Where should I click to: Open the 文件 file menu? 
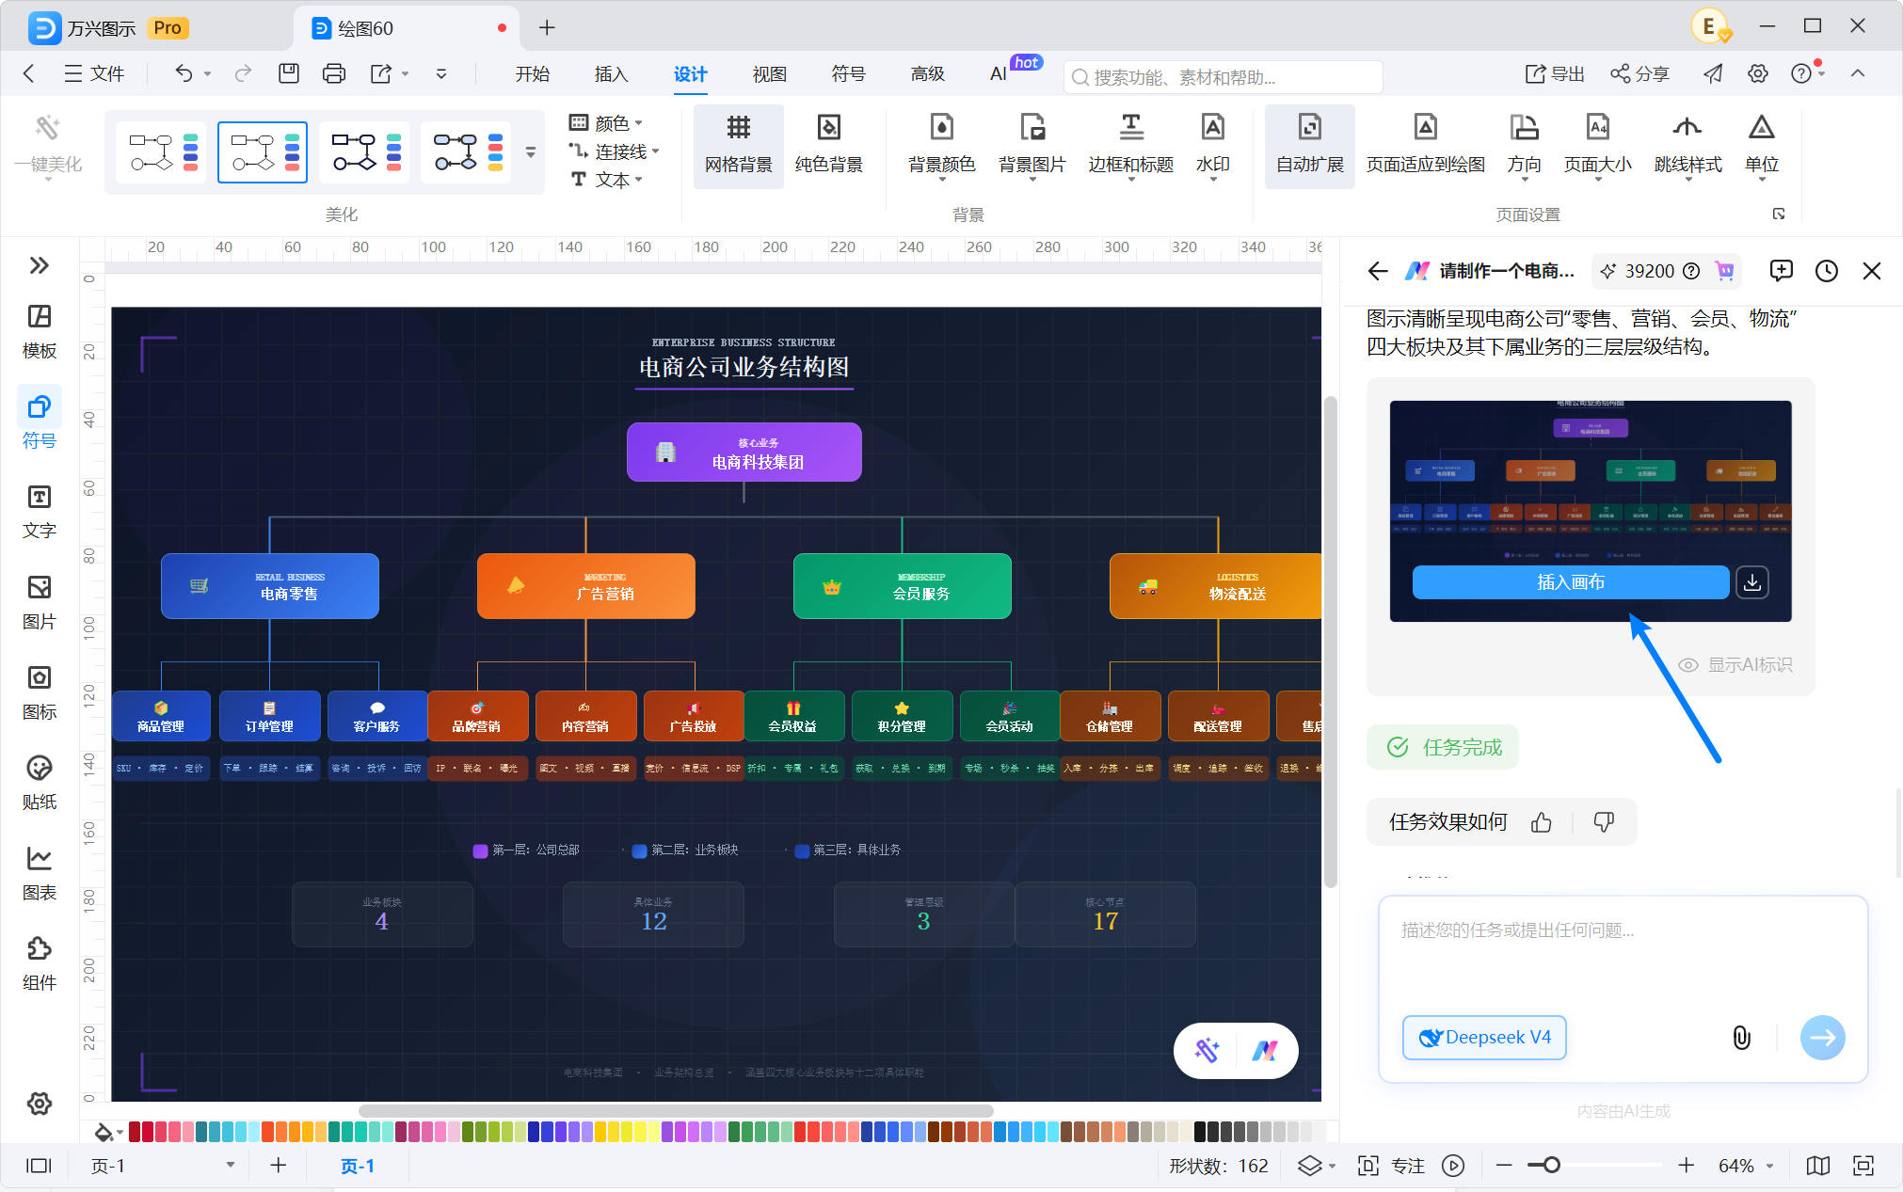click(x=94, y=73)
